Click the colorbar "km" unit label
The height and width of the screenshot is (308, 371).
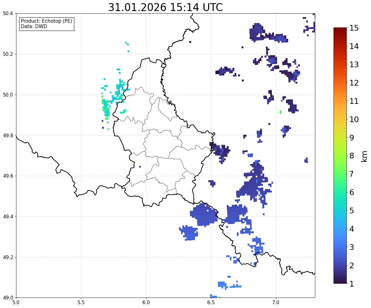tap(364, 156)
